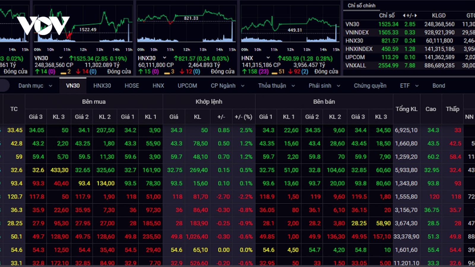Click the reference price cell 120.7
Screen dimensions: 475x267
tap(15, 197)
